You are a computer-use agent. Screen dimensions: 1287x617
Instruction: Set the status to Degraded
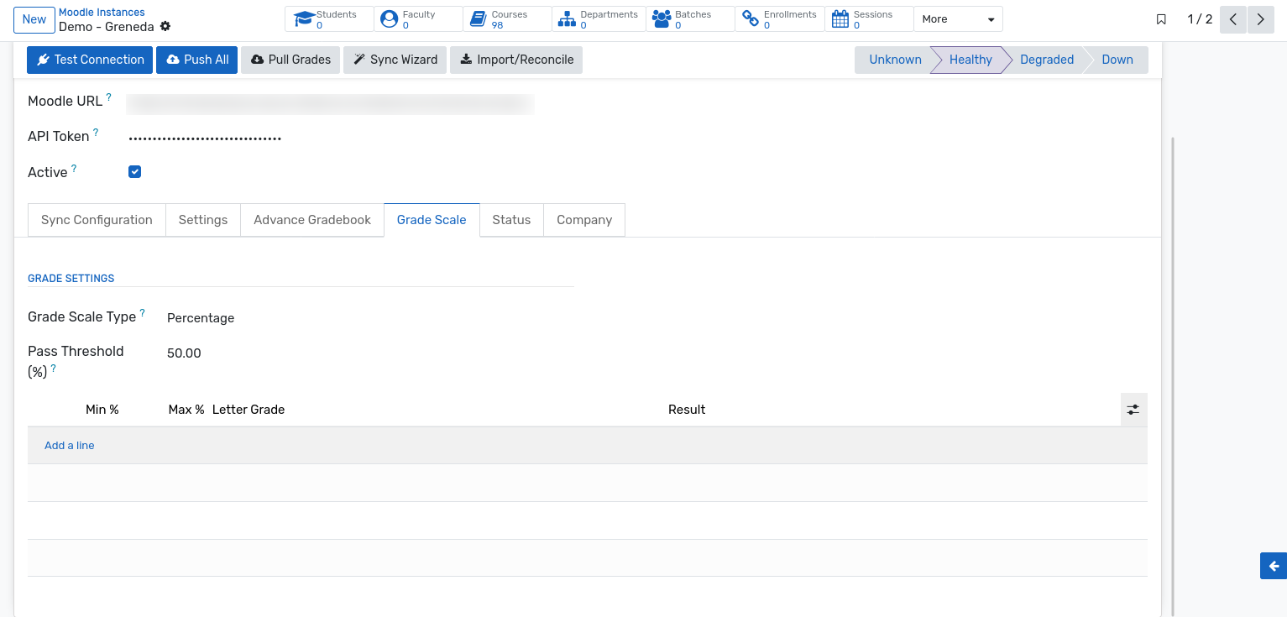click(1046, 60)
